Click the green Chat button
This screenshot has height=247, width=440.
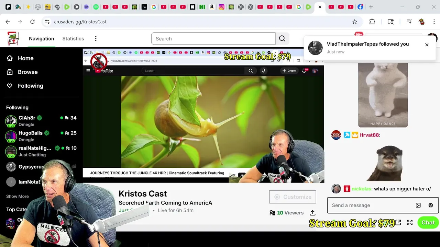[428, 223]
